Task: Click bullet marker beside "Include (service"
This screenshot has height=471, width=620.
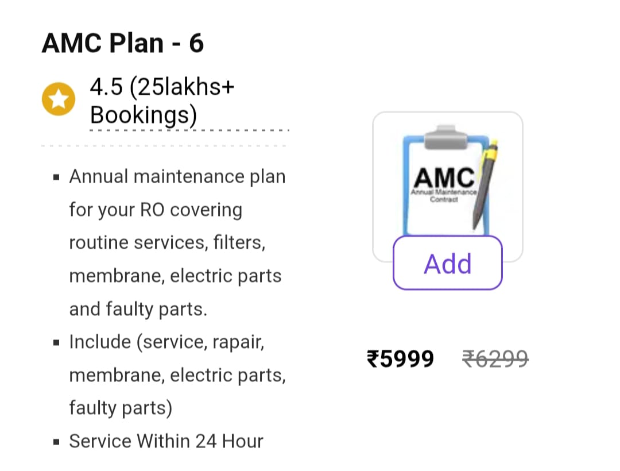Action: [56, 343]
